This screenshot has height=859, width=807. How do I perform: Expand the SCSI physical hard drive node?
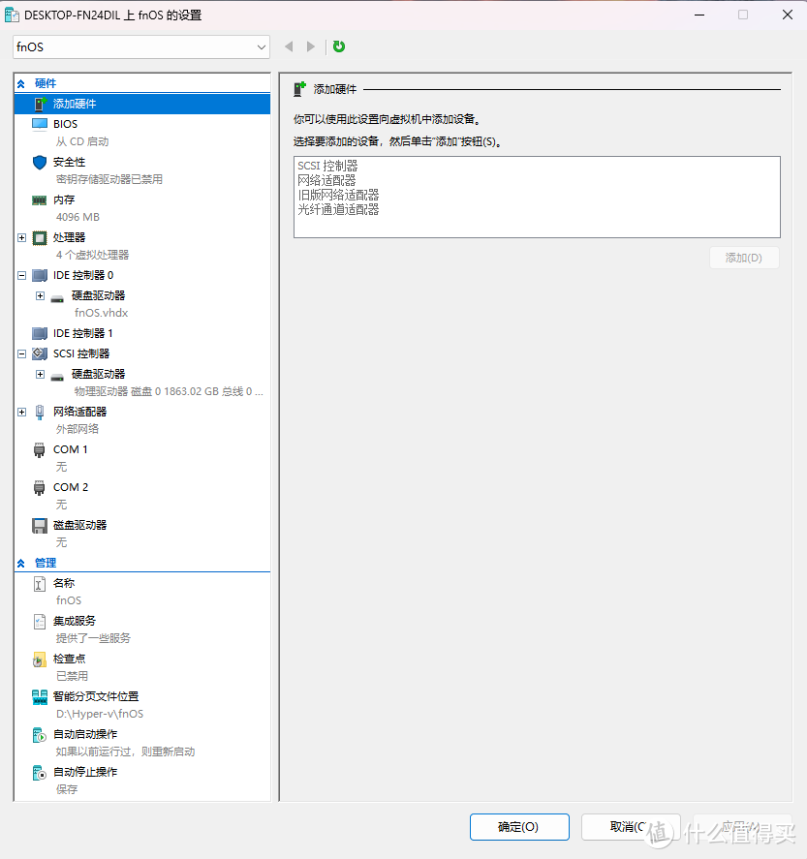point(40,374)
